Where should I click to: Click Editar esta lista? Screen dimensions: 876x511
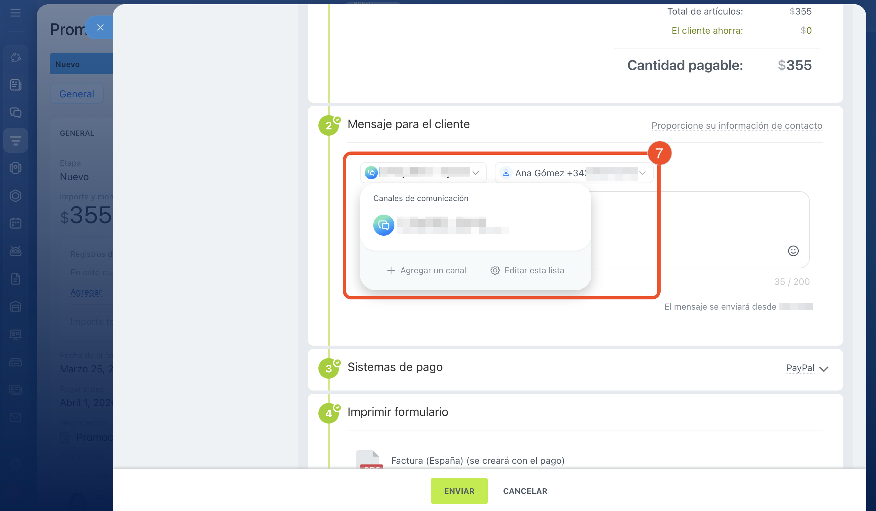point(527,270)
